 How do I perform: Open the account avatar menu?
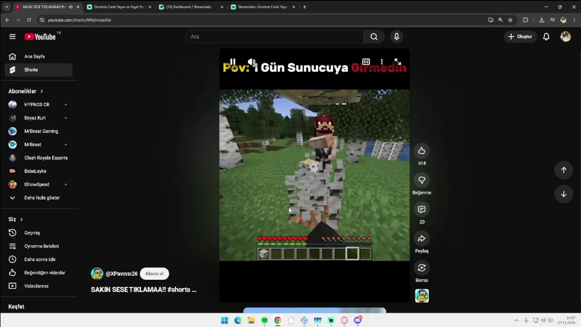tap(566, 37)
